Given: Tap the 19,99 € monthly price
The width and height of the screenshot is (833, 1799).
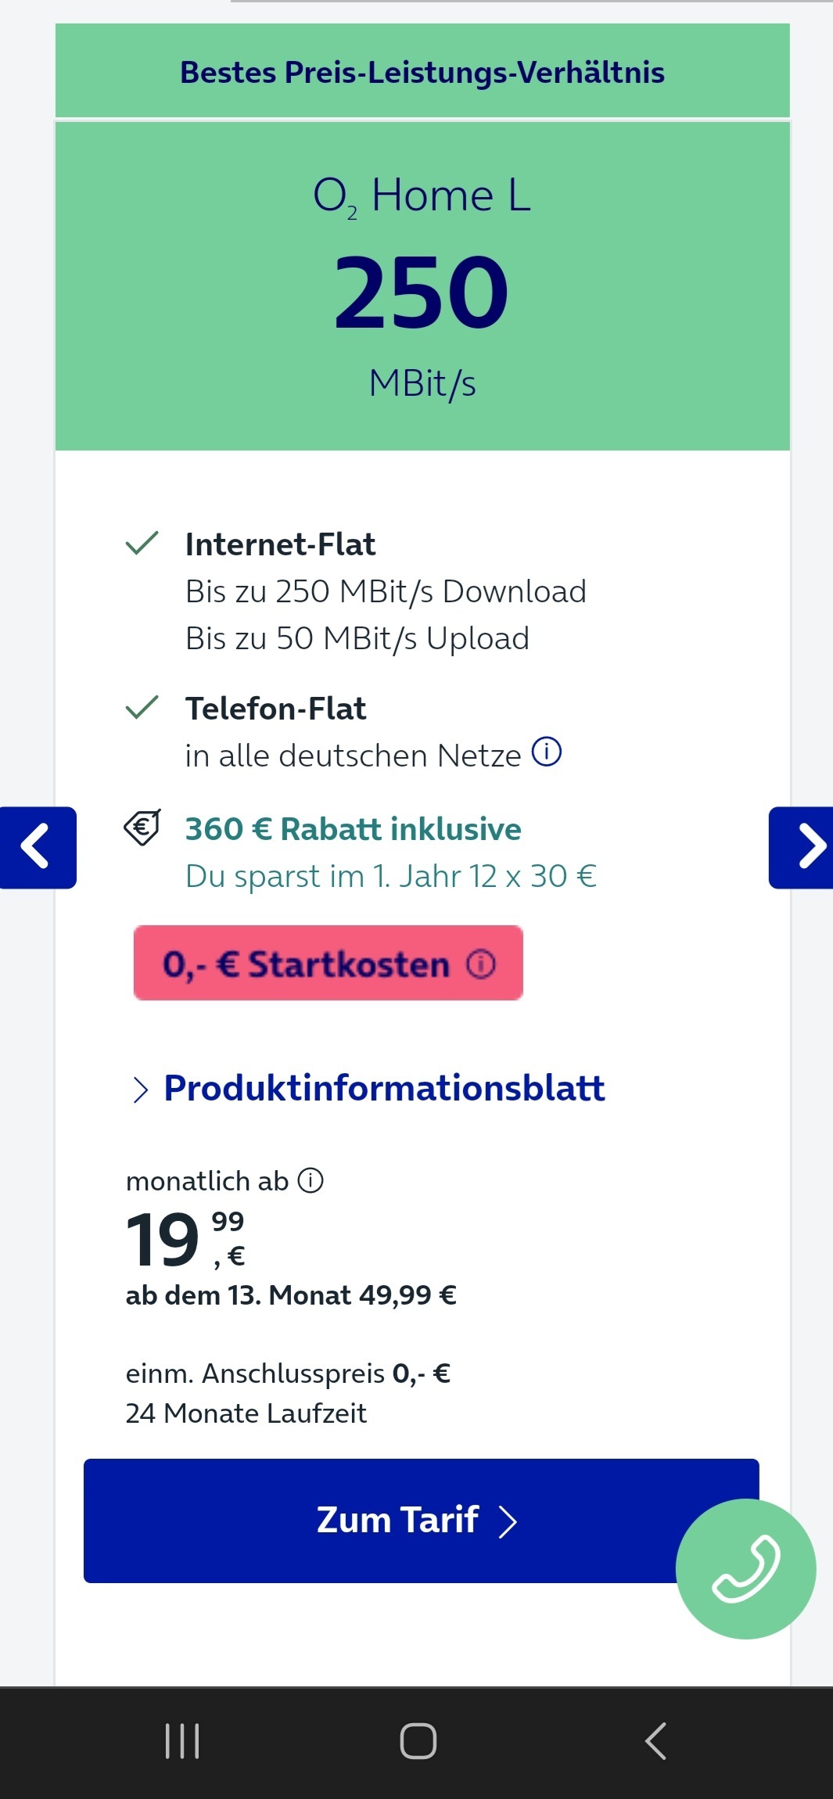Looking at the screenshot, I should (186, 1239).
